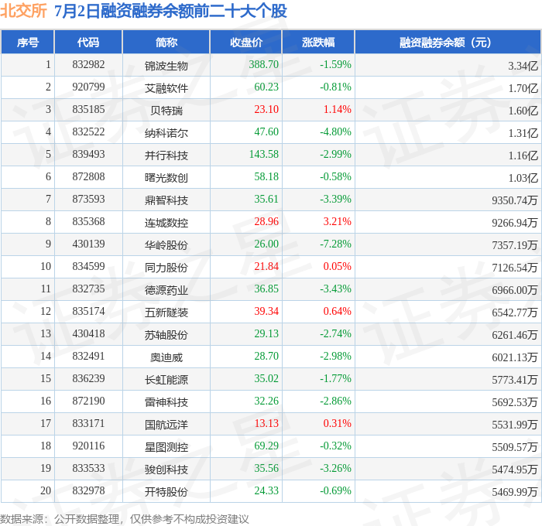Click the data source footnote text
This screenshot has height=526, width=542.
tap(125, 519)
